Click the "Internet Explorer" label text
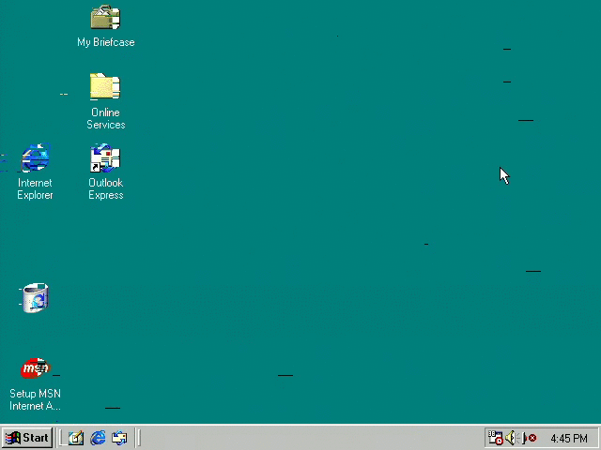 (35, 189)
